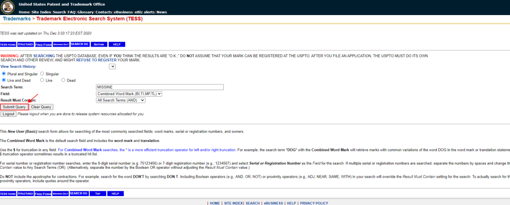This screenshot has width=510, height=205.
Task: Click the USPTO seal logo
Action: (8, 7)
